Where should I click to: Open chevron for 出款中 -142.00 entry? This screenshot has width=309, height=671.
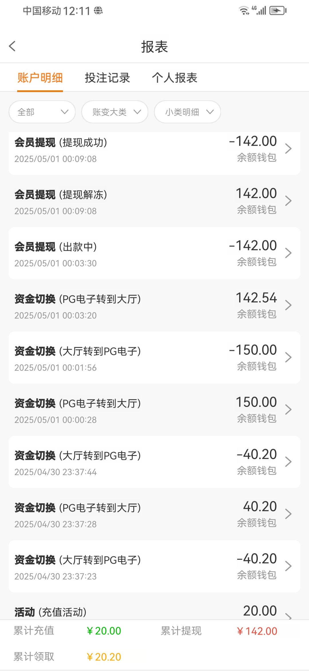(288, 253)
